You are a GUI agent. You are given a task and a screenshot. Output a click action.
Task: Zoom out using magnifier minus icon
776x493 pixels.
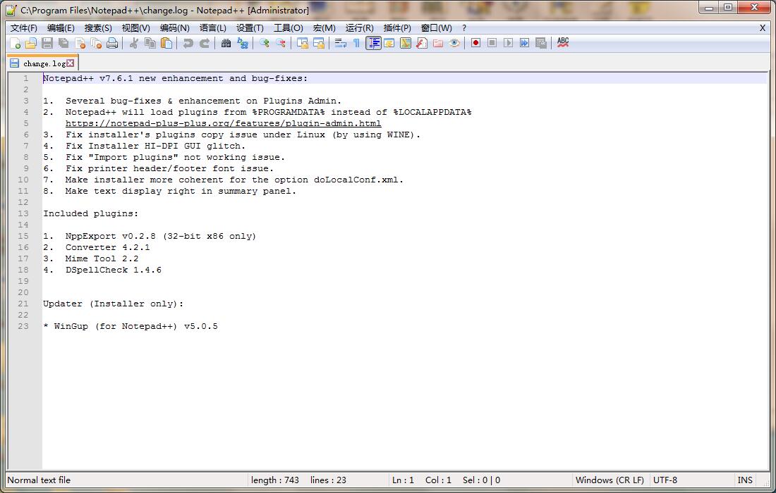tap(281, 44)
